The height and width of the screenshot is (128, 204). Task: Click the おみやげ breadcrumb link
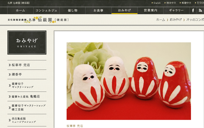pyautogui.click(x=176, y=20)
